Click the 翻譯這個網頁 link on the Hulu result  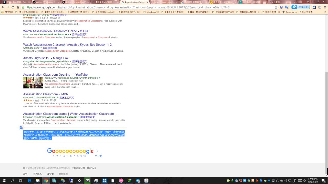point(79,34)
